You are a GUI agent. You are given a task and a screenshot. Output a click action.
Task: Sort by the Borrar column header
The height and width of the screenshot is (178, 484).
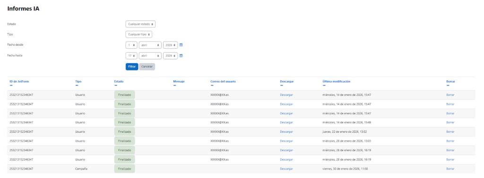(450, 81)
